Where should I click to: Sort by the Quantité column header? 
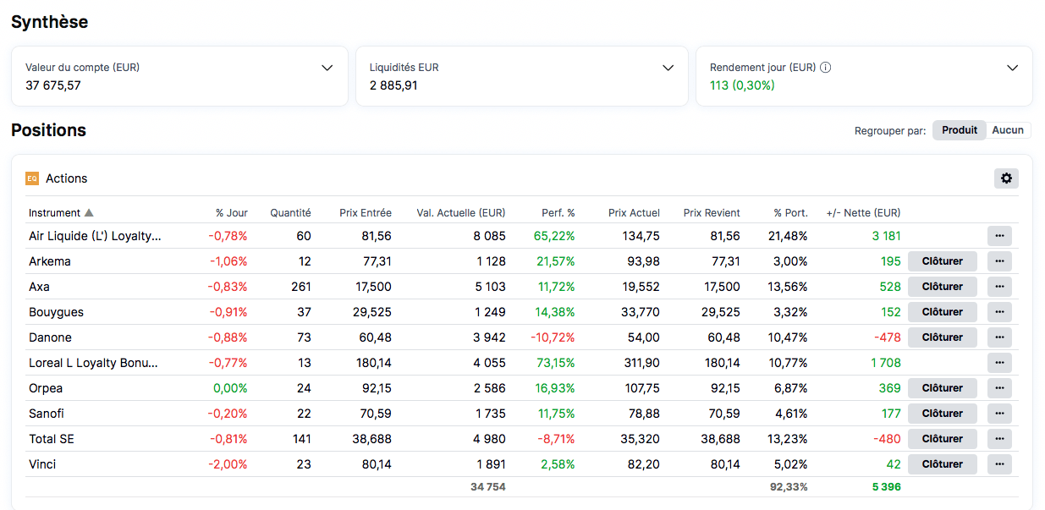[x=290, y=213]
